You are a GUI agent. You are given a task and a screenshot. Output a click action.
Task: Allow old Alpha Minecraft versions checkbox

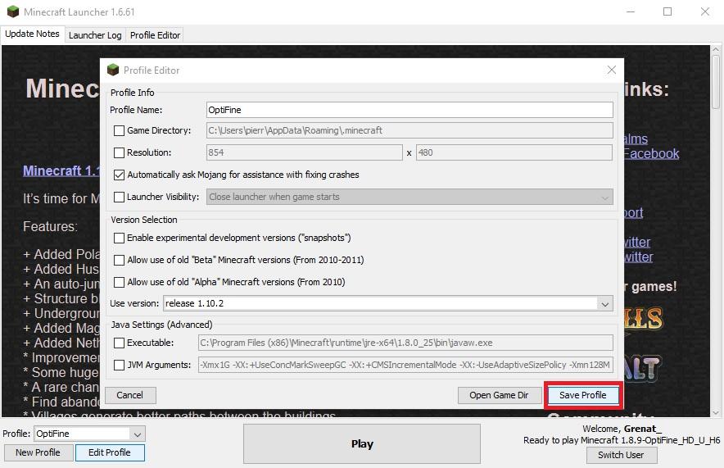119,282
